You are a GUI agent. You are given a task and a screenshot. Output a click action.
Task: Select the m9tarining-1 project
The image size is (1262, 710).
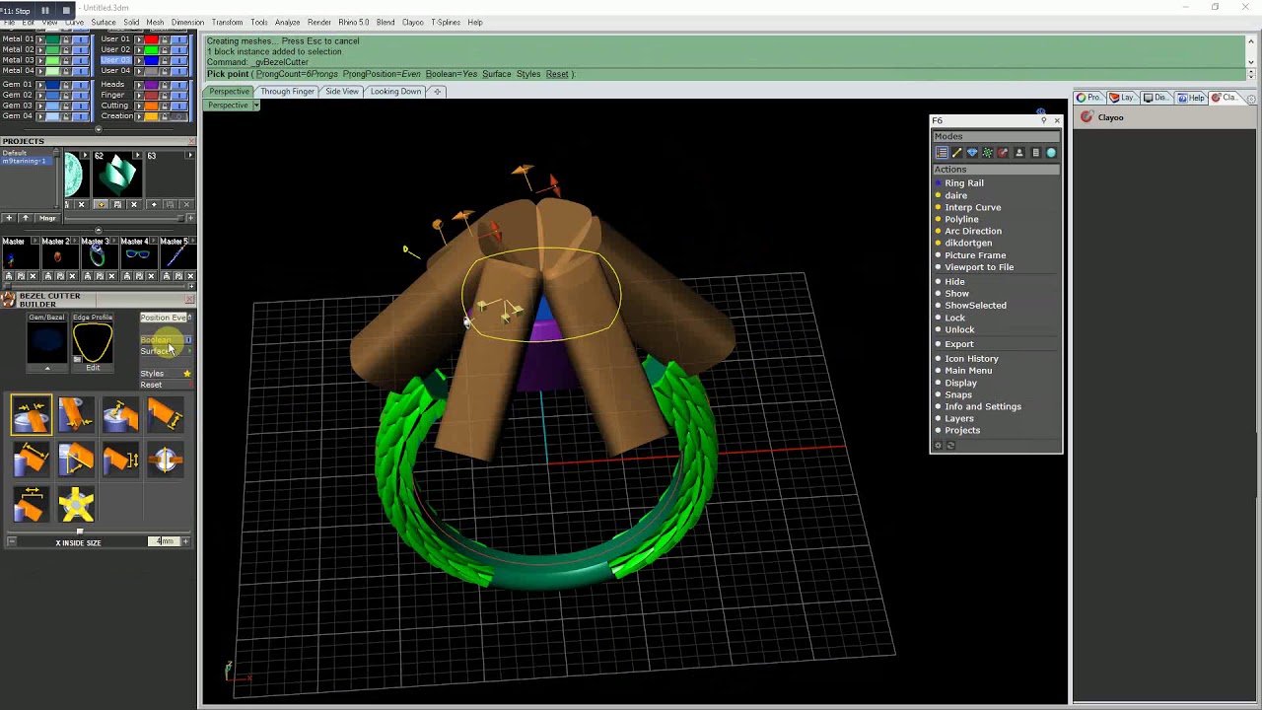pyautogui.click(x=24, y=161)
